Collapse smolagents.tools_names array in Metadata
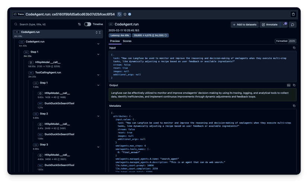 (150, 149)
